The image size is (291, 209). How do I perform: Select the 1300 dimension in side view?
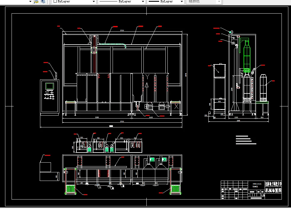(236, 117)
